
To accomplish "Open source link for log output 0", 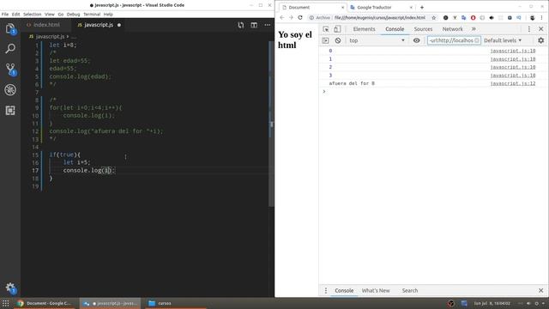I will pyautogui.click(x=513, y=51).
